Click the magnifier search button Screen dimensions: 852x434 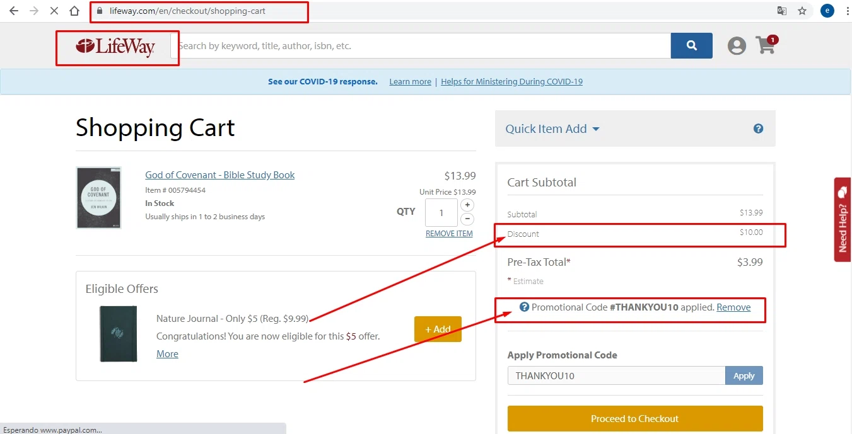click(x=692, y=45)
